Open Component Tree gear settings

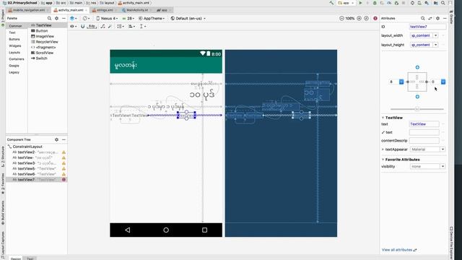click(56, 139)
